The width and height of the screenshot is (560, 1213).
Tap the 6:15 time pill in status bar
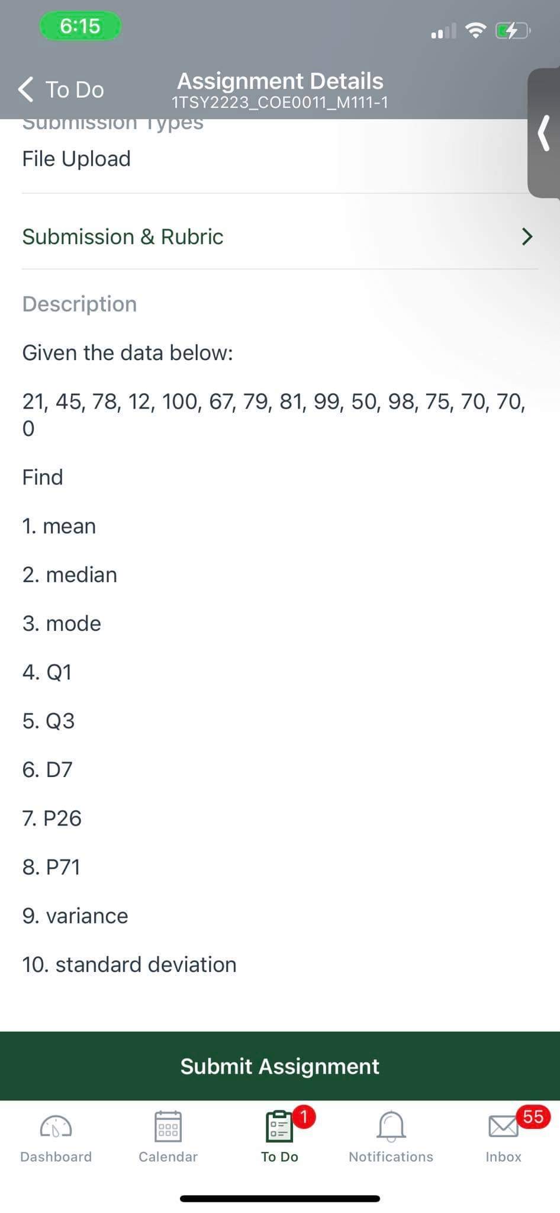(80, 25)
